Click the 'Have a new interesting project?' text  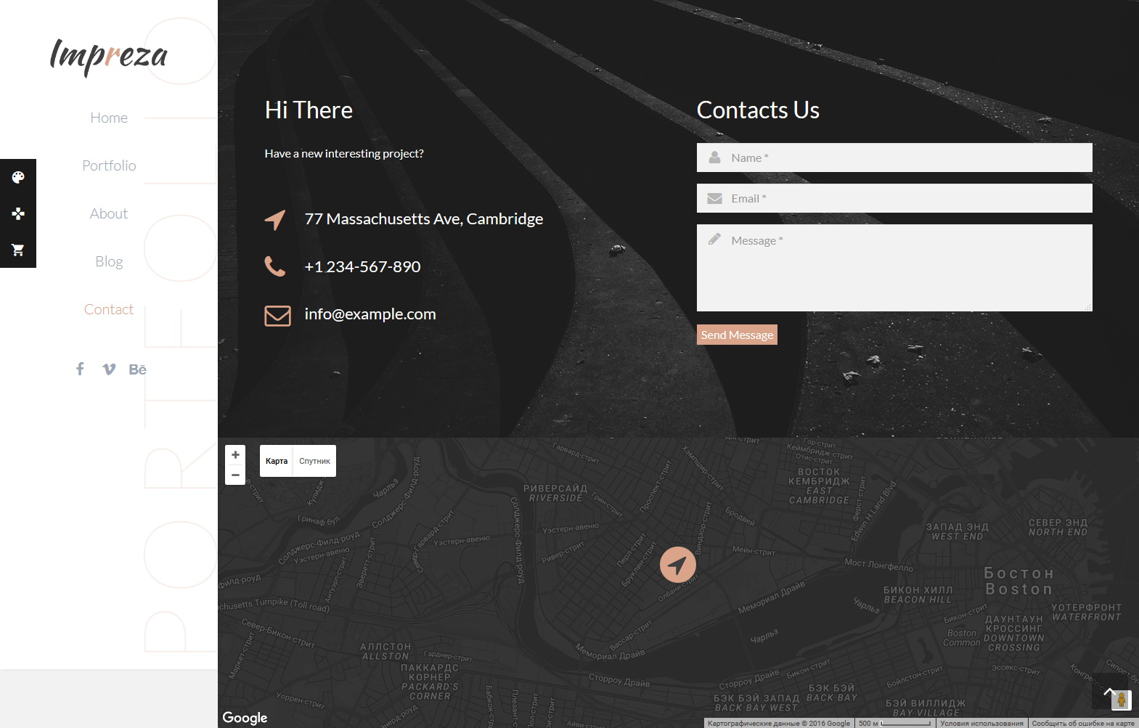344,154
